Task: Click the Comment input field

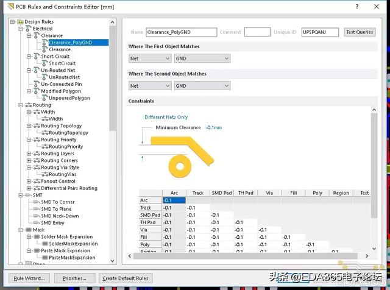Action: click(257, 32)
